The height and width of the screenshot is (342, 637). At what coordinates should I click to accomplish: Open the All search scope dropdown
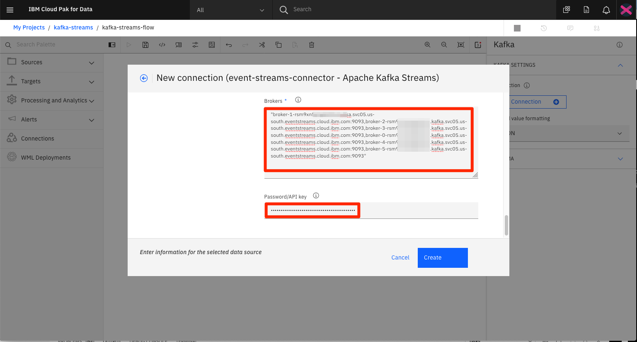click(x=231, y=10)
